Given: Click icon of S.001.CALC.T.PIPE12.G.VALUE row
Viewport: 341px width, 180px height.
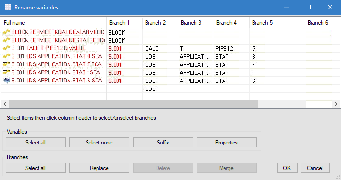Looking at the screenshot, I should click(x=7, y=48).
